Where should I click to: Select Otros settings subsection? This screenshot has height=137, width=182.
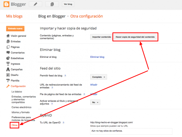pyautogui.click(x=14, y=125)
